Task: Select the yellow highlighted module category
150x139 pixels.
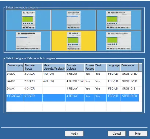Action: click(74, 41)
